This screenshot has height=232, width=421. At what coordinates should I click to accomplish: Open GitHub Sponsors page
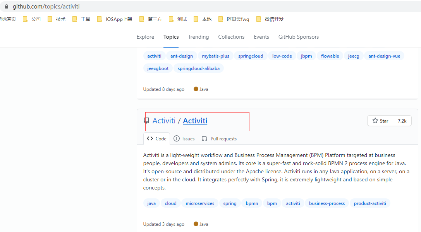(x=299, y=37)
